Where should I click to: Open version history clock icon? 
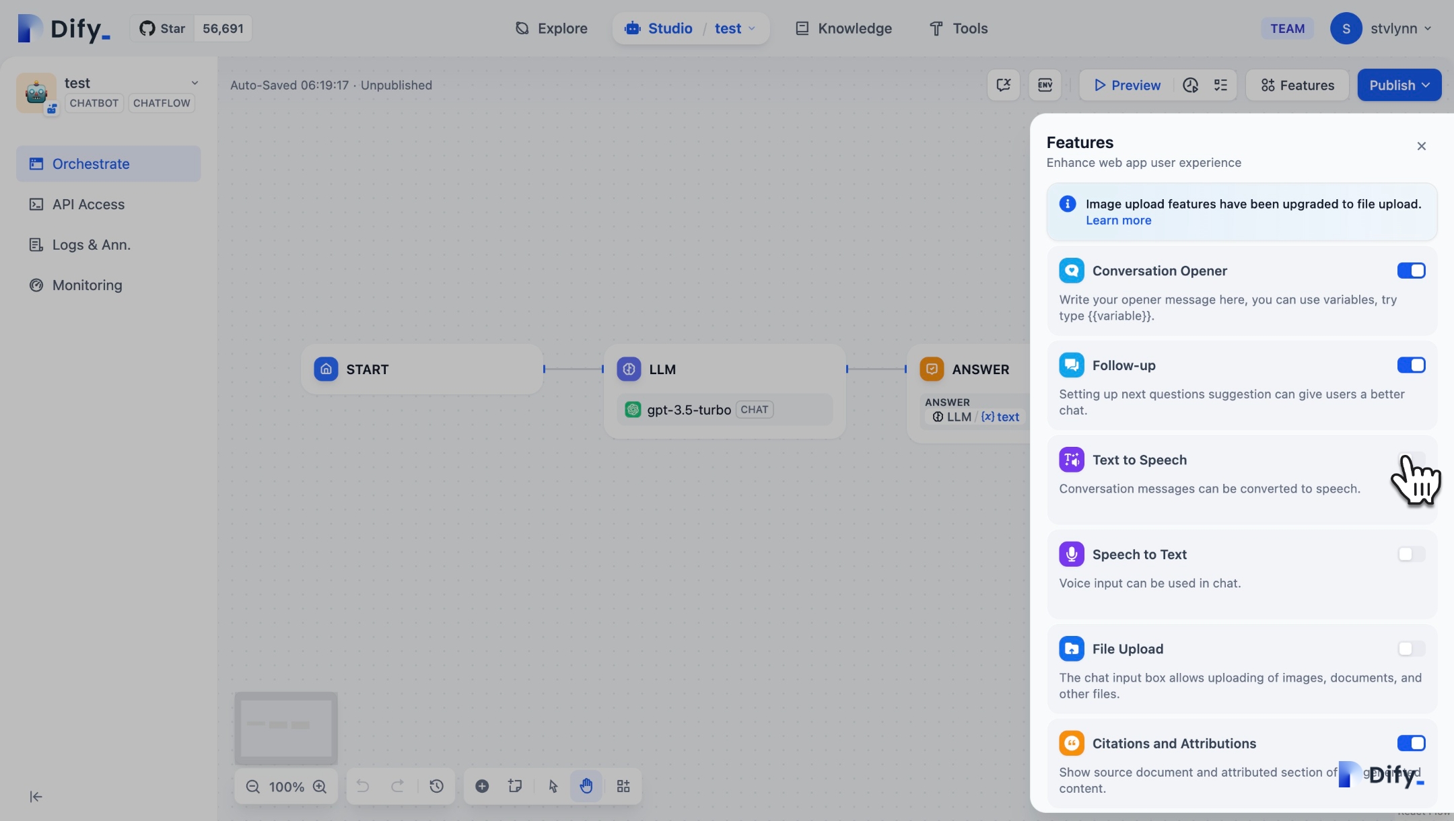436,787
